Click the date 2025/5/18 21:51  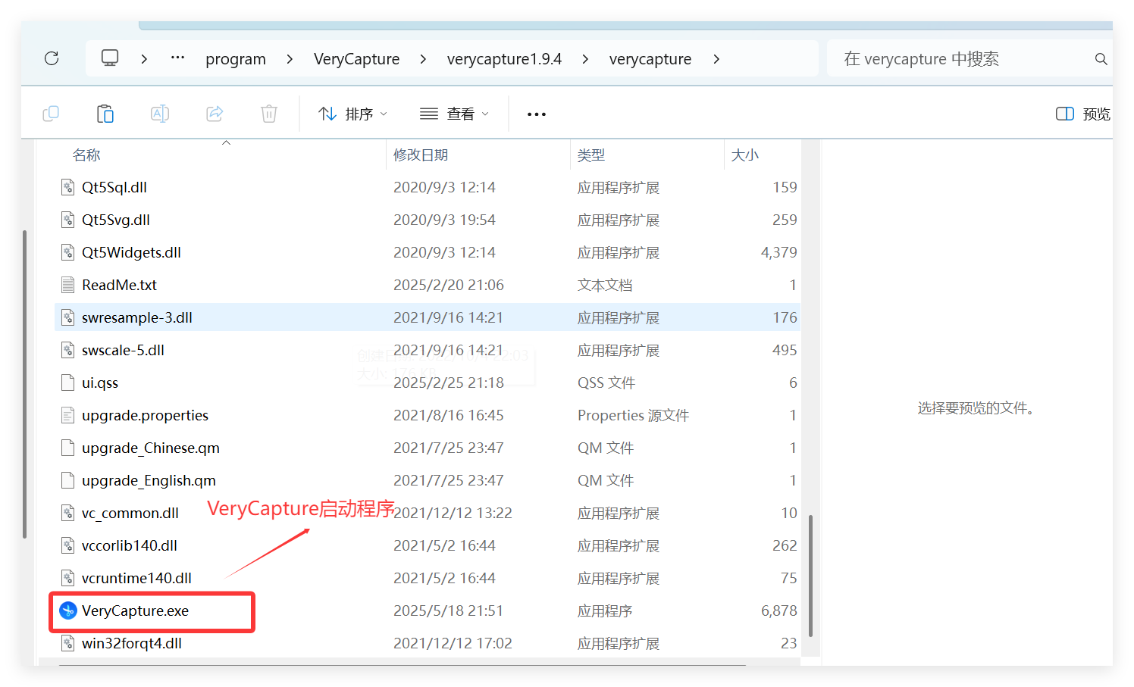tap(448, 610)
